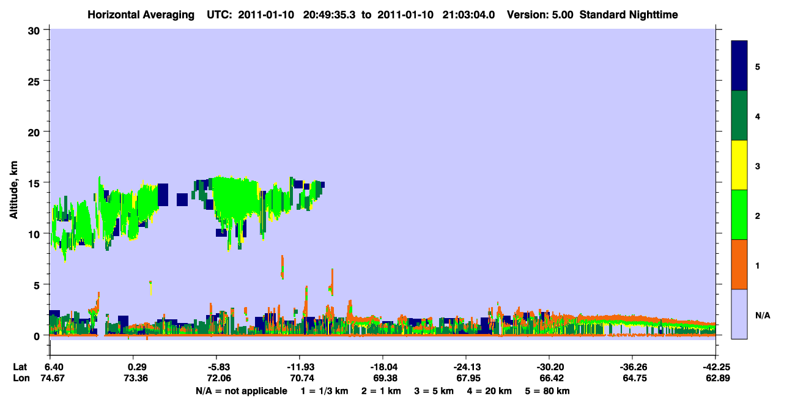This screenshot has height=408, width=795.
Task: Click the latitude value -18.04
Action: coord(383,367)
